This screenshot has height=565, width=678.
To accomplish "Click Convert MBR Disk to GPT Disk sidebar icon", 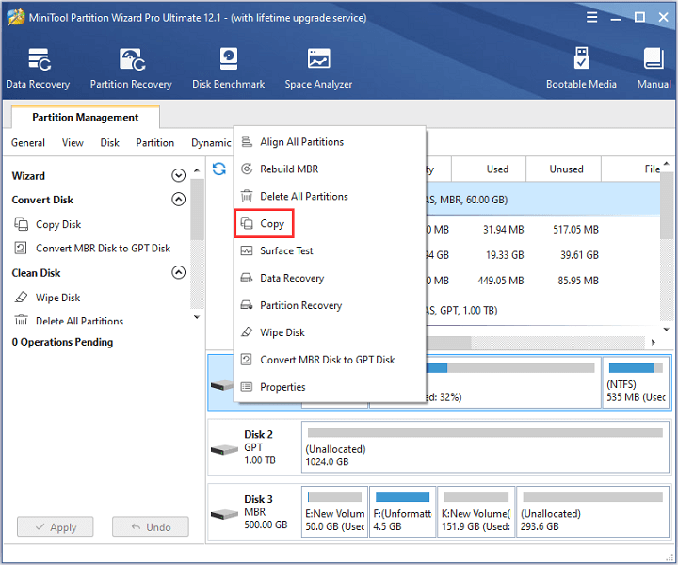I will tap(21, 248).
